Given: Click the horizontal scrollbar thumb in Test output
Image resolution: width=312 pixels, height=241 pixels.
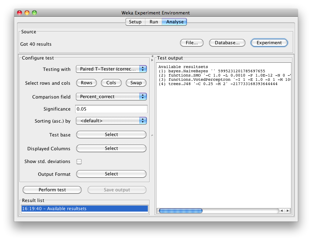Looking at the screenshot, I should pos(181,211).
